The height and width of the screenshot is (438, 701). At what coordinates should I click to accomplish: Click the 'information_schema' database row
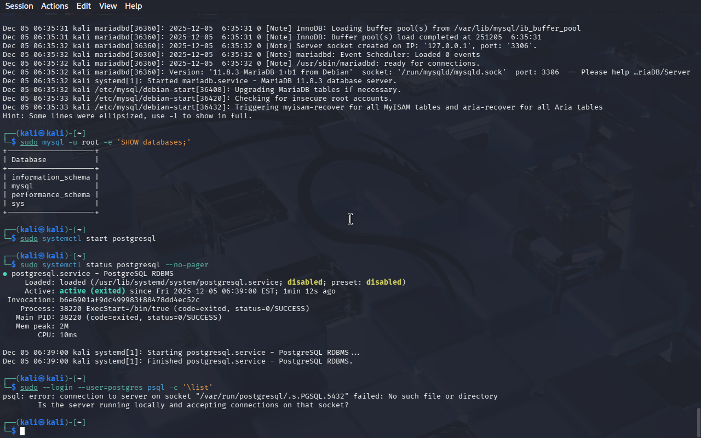50,177
